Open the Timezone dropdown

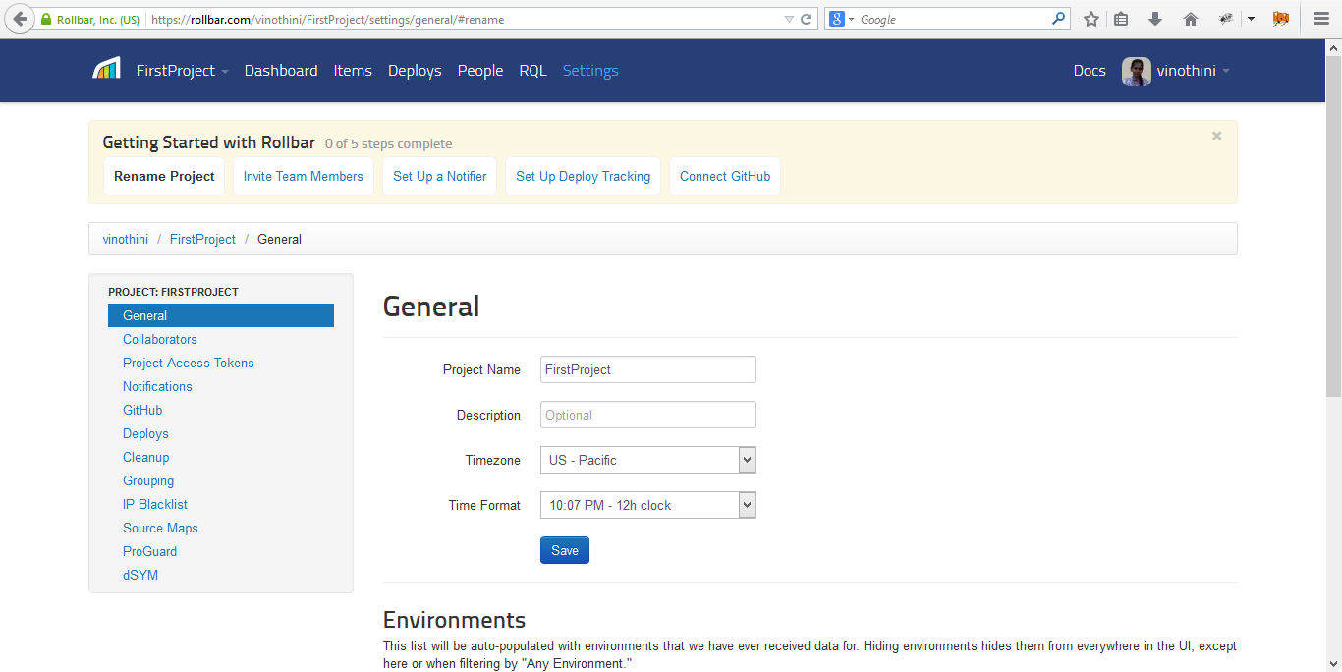coord(648,460)
